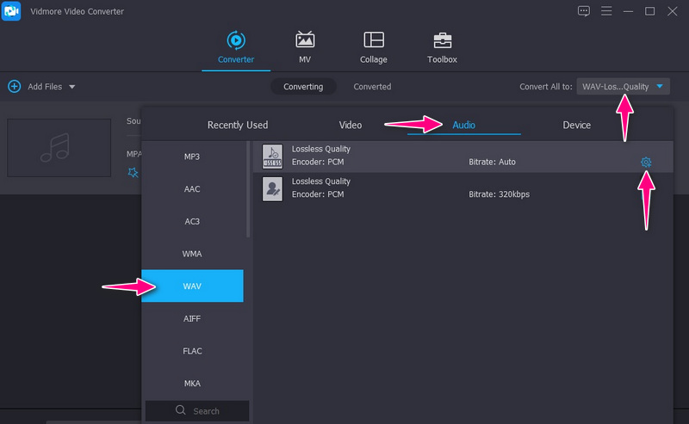Expand the Add Files dropdown arrow

pyautogui.click(x=72, y=87)
